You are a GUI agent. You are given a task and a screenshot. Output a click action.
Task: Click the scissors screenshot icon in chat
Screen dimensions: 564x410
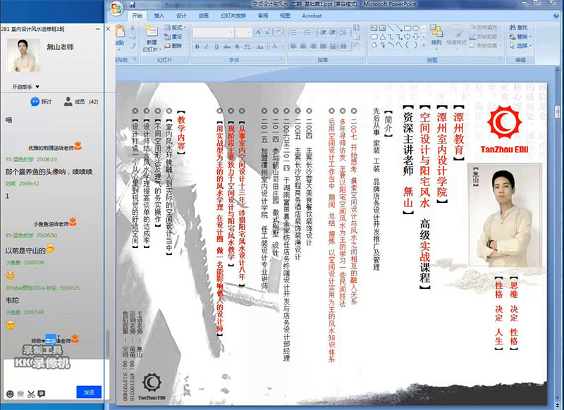coord(31,394)
